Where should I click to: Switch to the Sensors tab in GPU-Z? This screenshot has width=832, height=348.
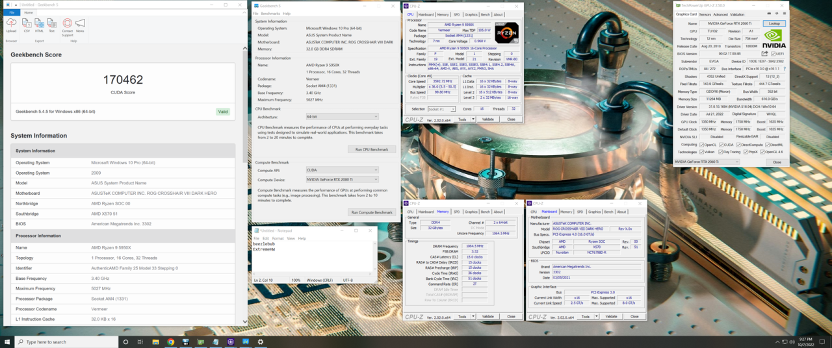(705, 14)
